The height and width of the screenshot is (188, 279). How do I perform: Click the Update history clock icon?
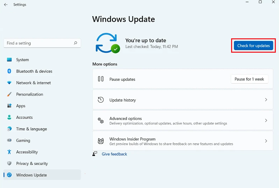(x=101, y=100)
